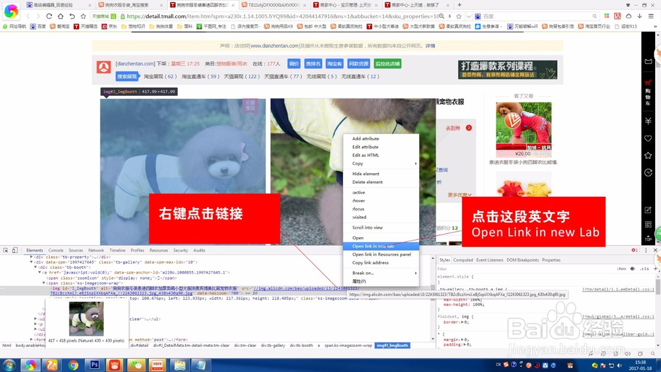
Task: Click the browser back arrow
Action: pyautogui.click(x=28, y=16)
